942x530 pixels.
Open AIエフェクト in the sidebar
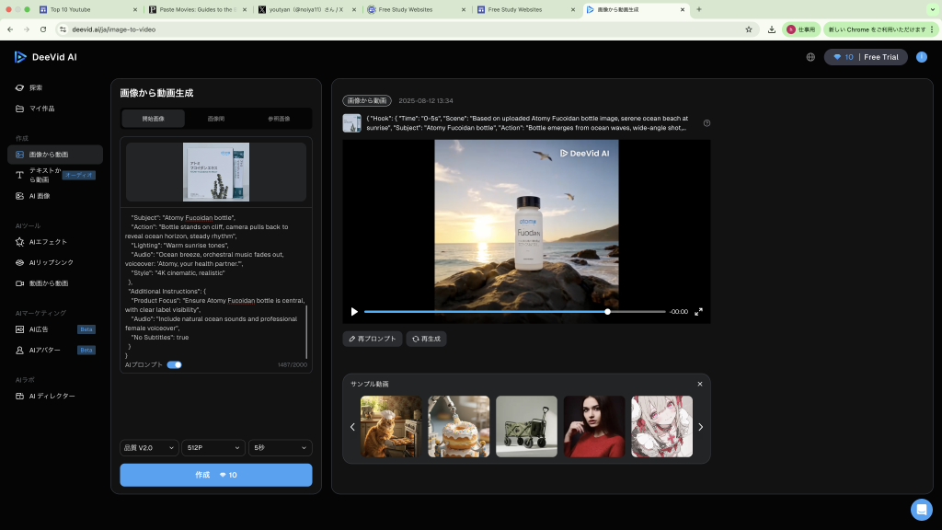48,242
